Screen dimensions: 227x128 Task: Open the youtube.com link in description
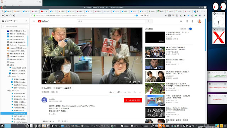[79, 106]
